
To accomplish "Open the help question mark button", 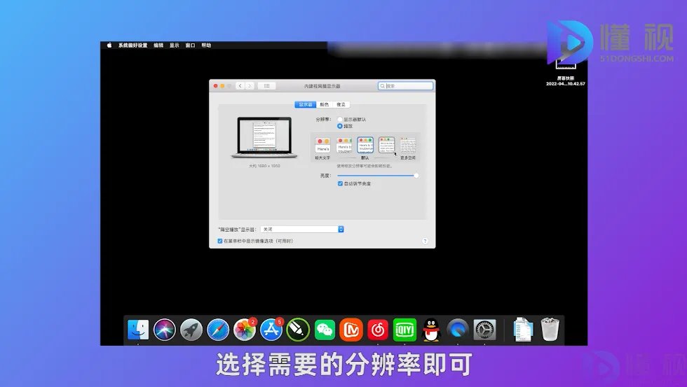I will pyautogui.click(x=425, y=241).
